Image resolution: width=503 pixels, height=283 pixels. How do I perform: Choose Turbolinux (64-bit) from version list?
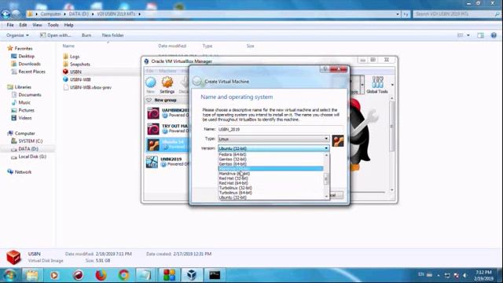click(236, 193)
